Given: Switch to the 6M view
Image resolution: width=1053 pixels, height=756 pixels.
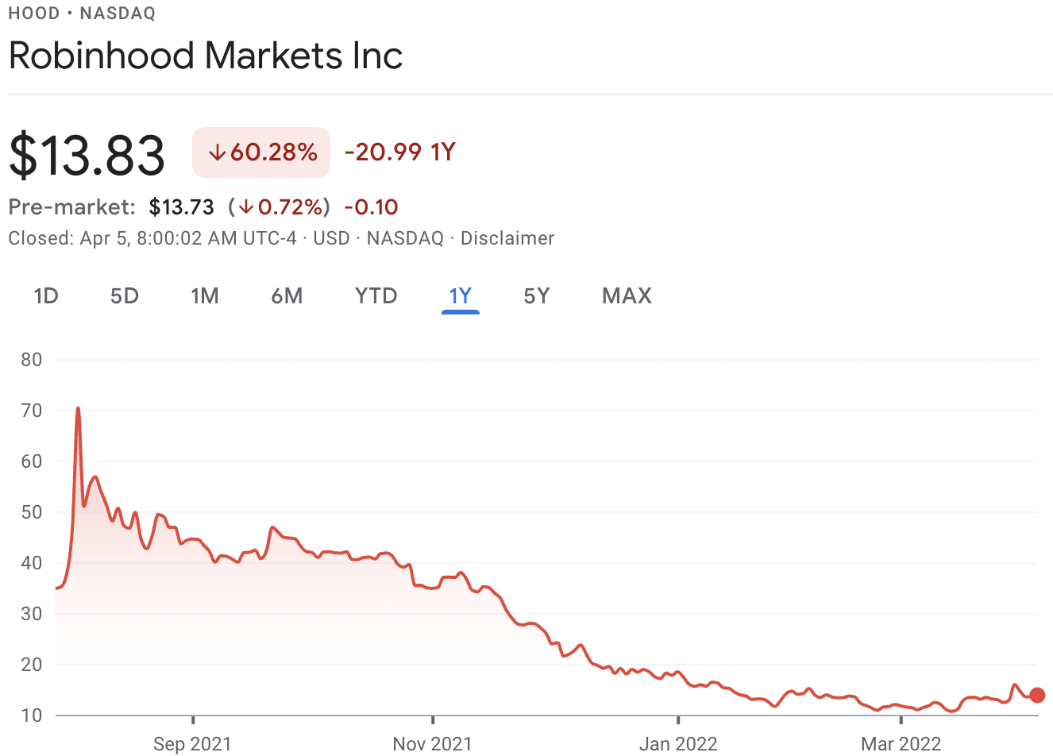Looking at the screenshot, I should click(287, 295).
